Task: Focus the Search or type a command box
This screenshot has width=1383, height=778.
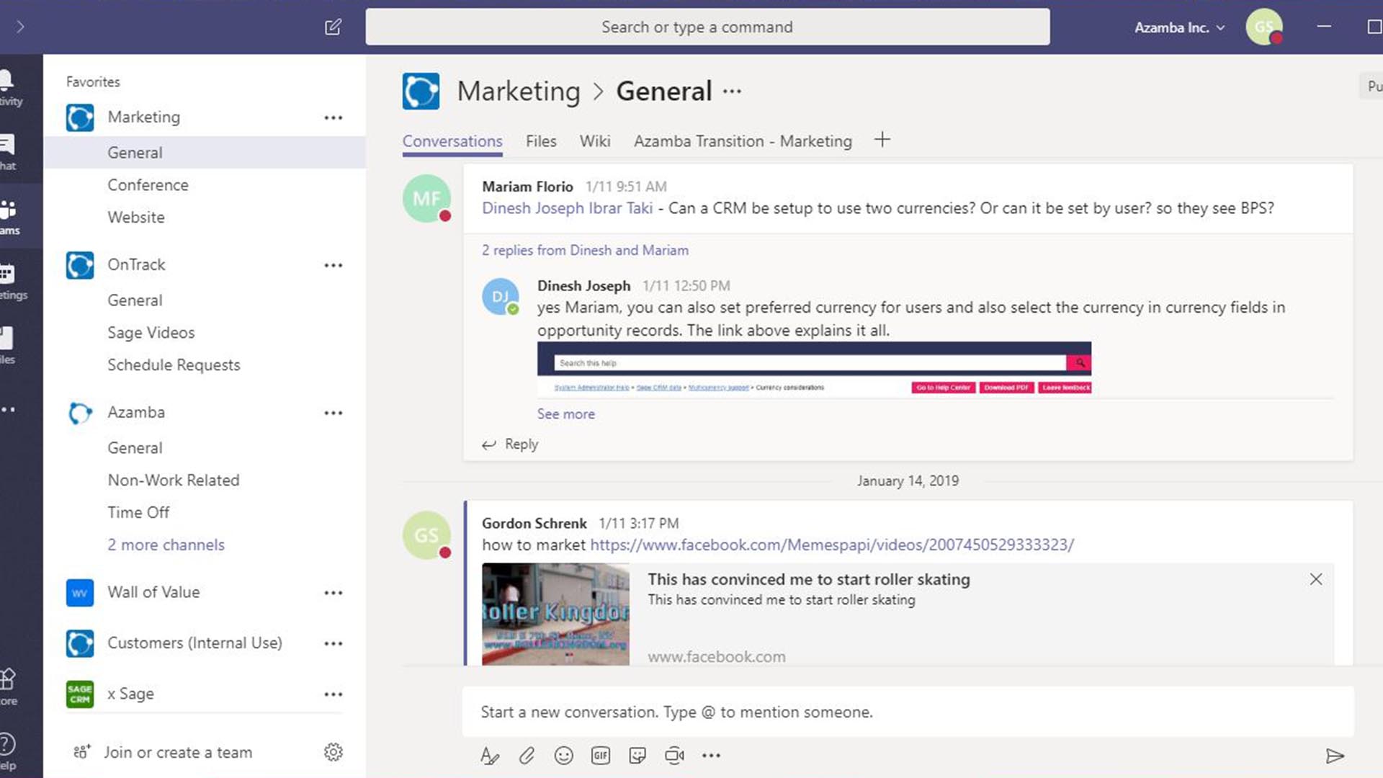Action: point(707,27)
